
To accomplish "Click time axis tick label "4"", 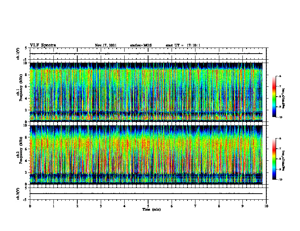I will (124, 206).
